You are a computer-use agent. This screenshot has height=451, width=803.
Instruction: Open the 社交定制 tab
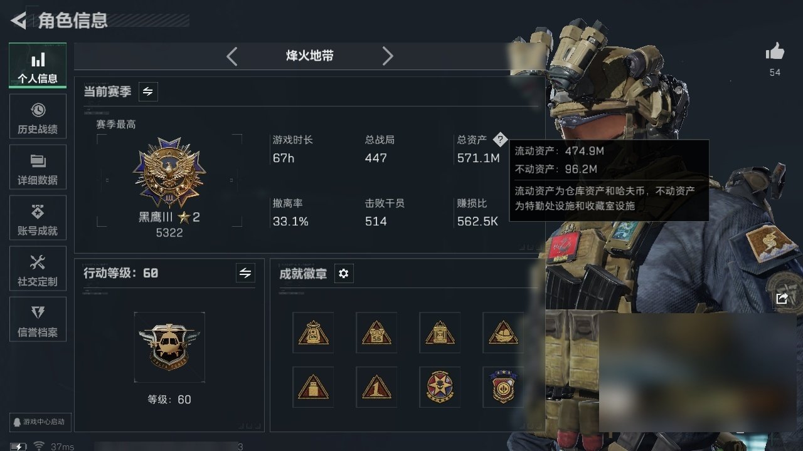click(38, 270)
